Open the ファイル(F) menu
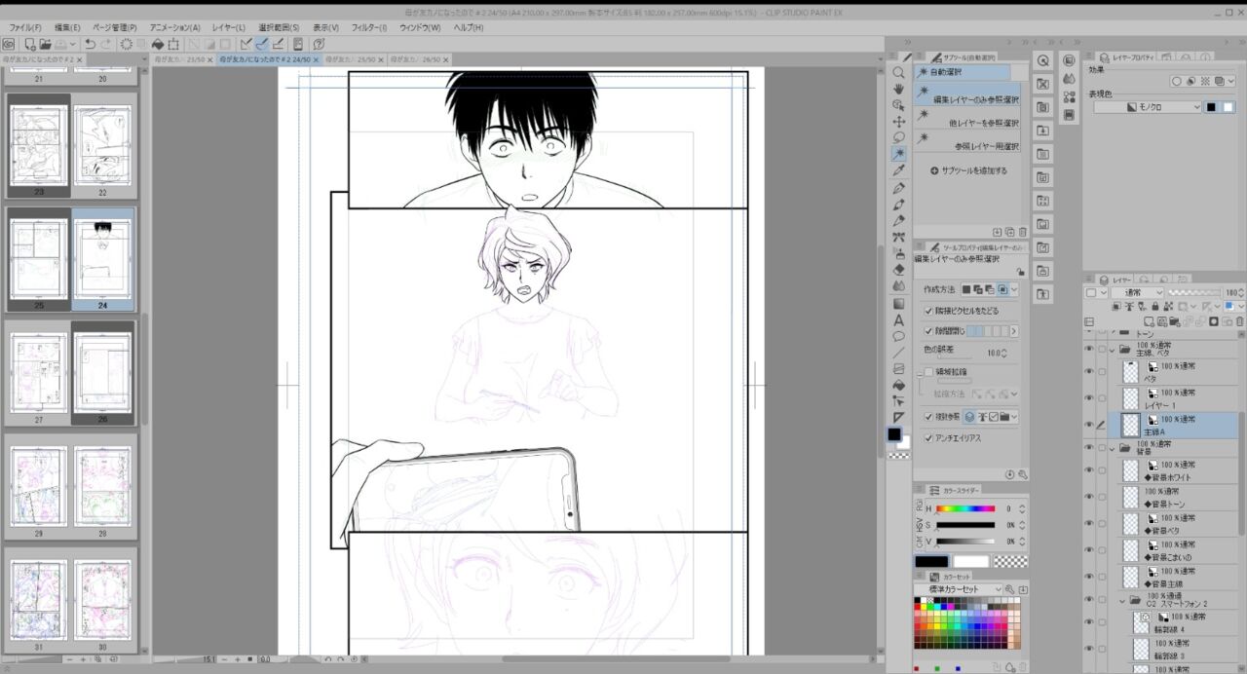Viewport: 1247px width, 674px height. [x=24, y=27]
